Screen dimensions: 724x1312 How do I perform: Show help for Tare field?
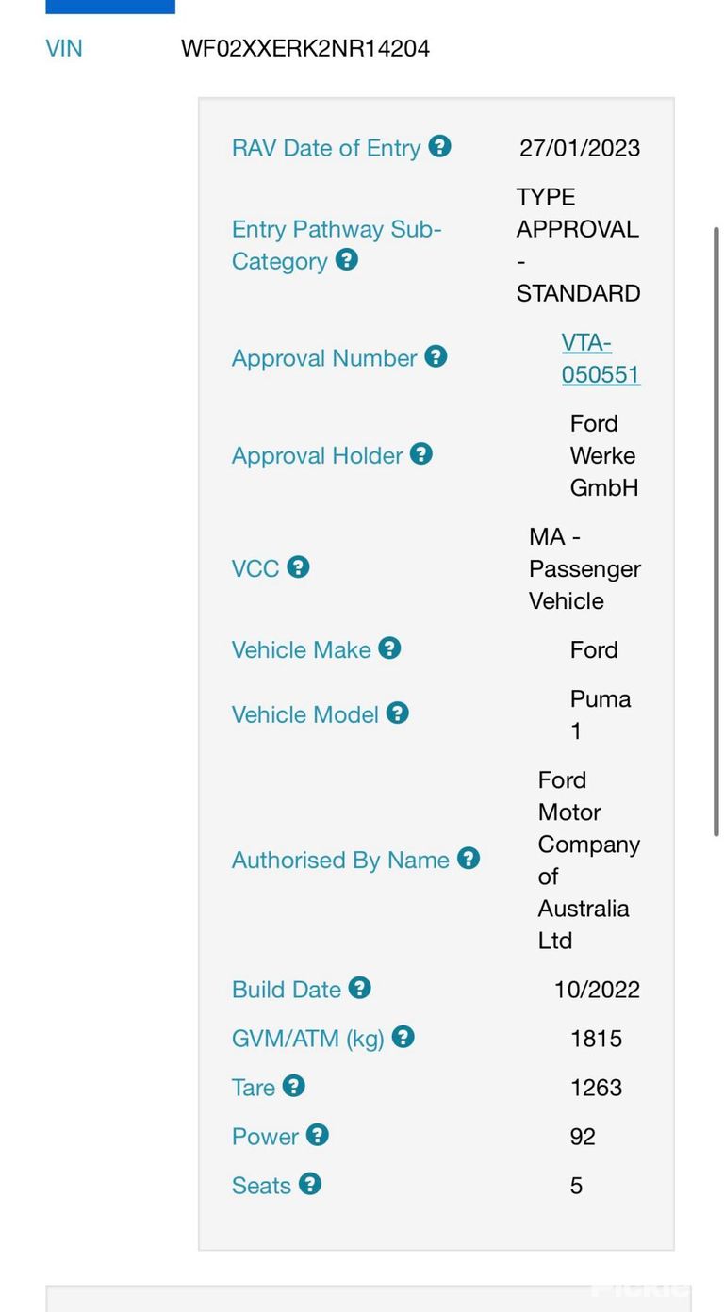[x=294, y=1086]
